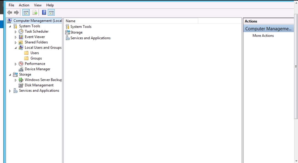
Task: Select System Tools text in Name list
Action: 81,27
